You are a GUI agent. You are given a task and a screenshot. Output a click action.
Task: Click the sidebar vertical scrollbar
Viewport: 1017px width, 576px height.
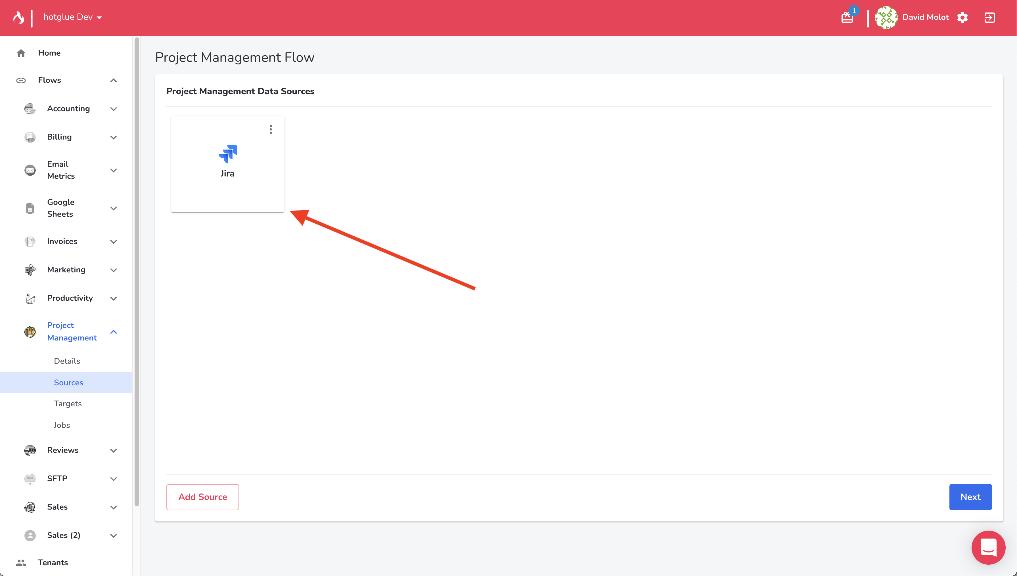(x=137, y=271)
